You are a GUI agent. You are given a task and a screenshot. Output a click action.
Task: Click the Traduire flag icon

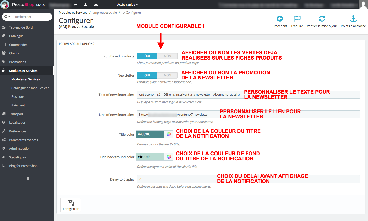tap(297, 19)
